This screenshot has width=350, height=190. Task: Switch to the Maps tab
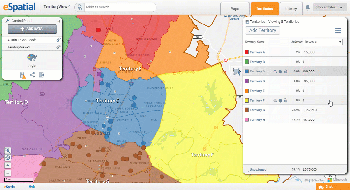click(x=234, y=9)
